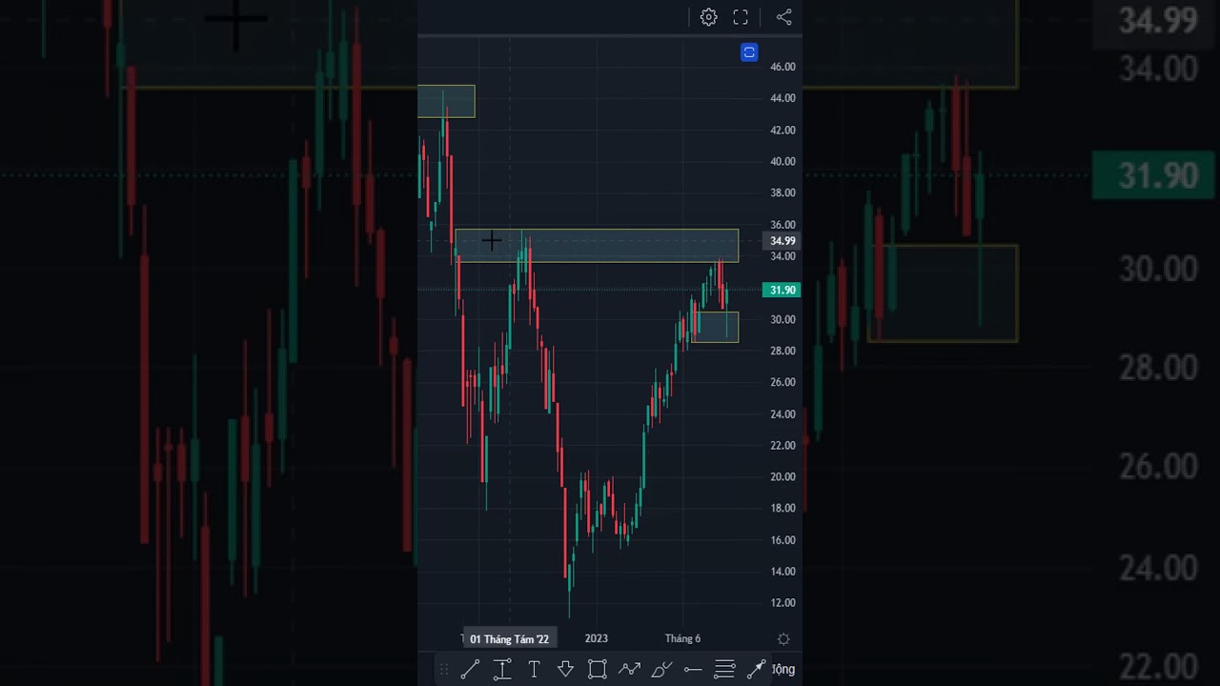Image resolution: width=1220 pixels, height=686 pixels.
Task: Open time axis settings gear
Action: pos(783,639)
